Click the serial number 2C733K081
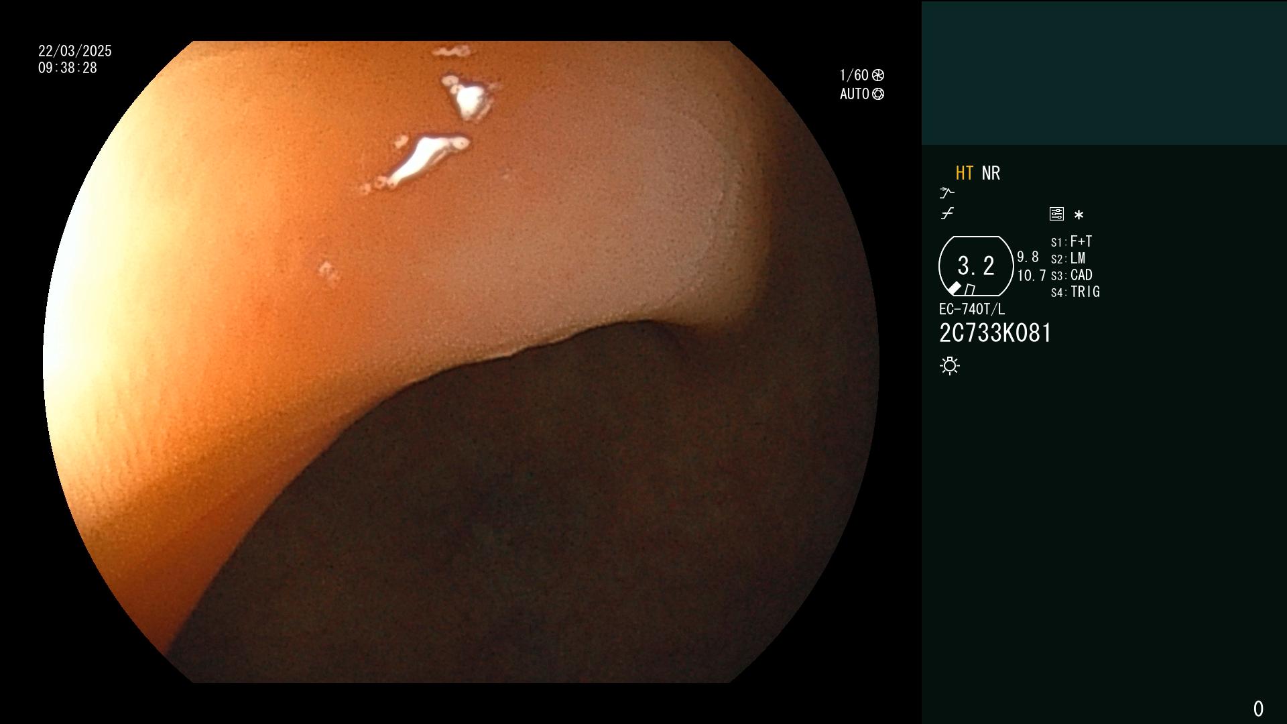 995,333
